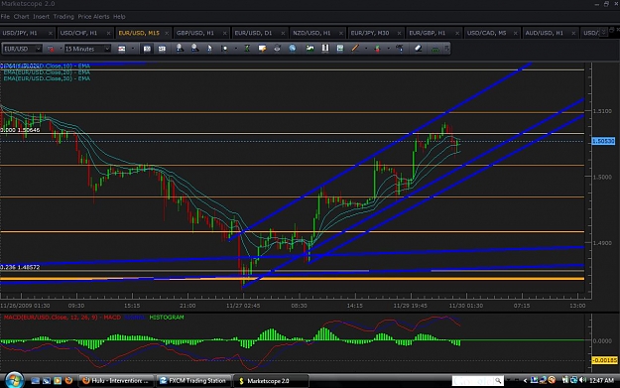Select the mouse cursor pointer tool

click(209, 49)
